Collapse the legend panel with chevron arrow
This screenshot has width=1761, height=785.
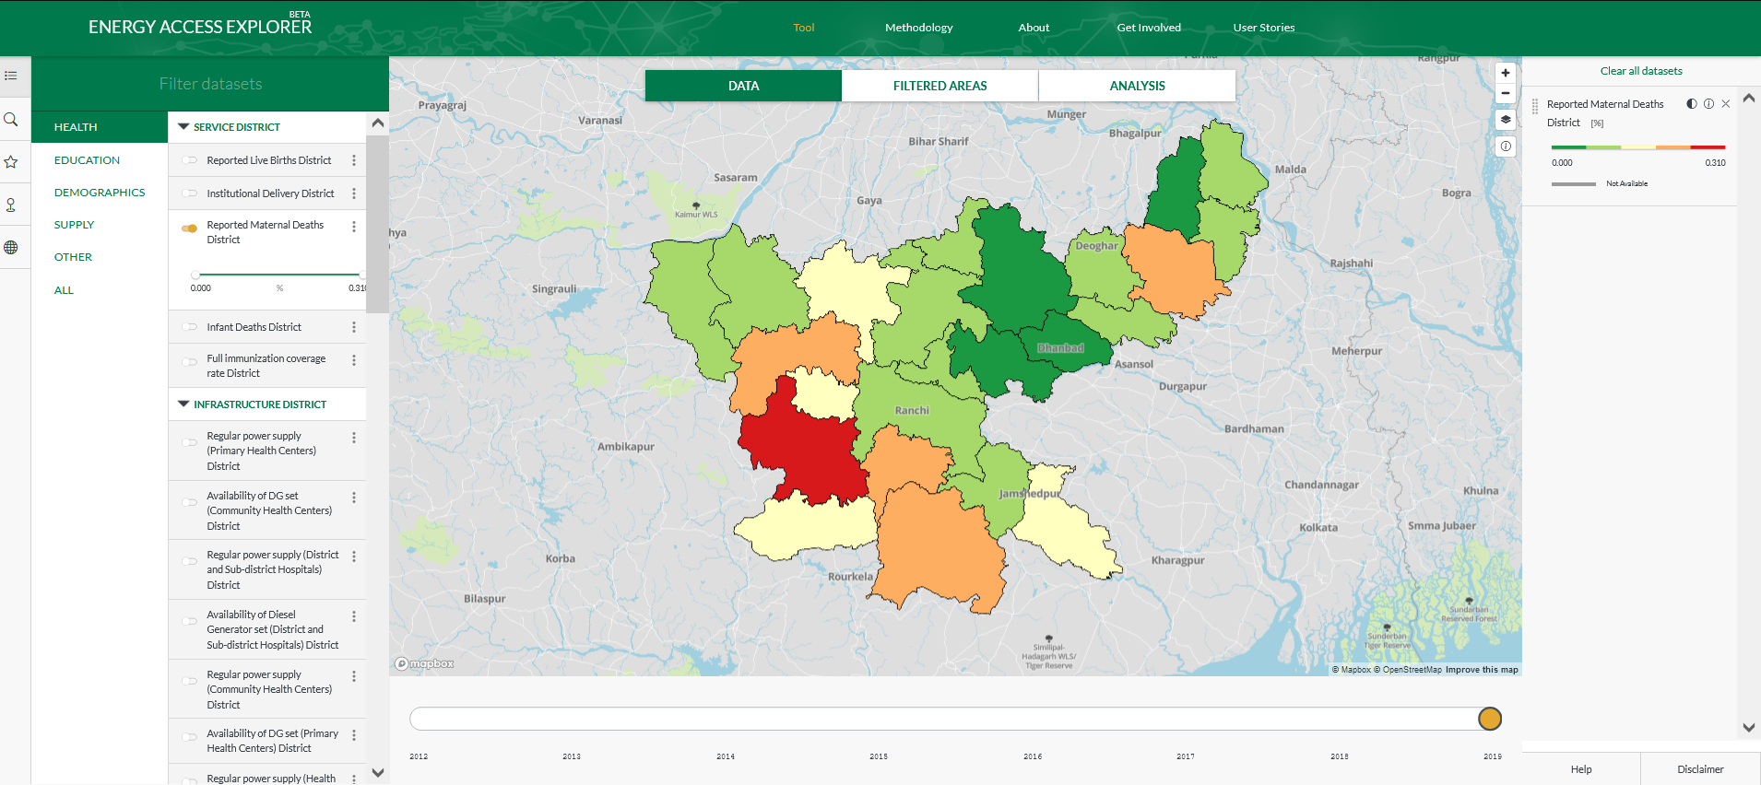coord(1748,98)
